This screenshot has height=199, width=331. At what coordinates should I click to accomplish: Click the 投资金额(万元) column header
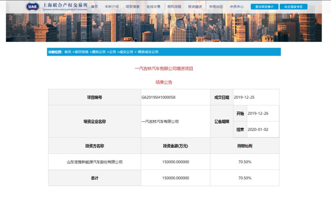[175, 146]
